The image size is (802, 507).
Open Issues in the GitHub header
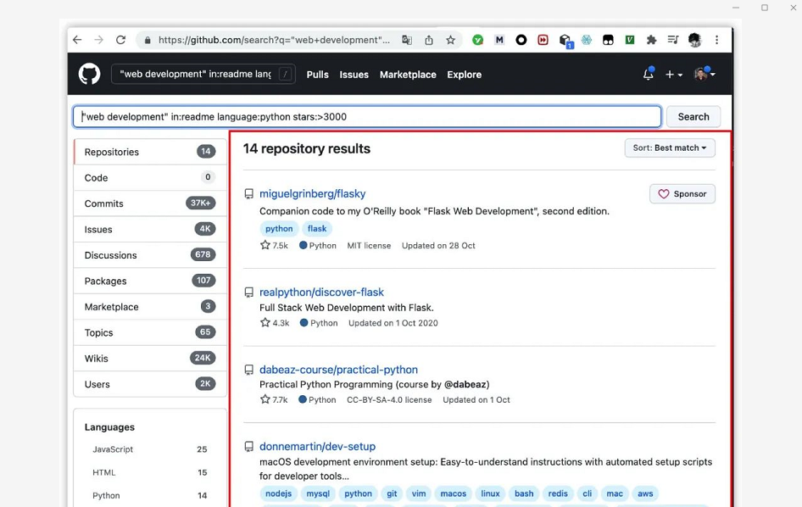click(x=354, y=75)
